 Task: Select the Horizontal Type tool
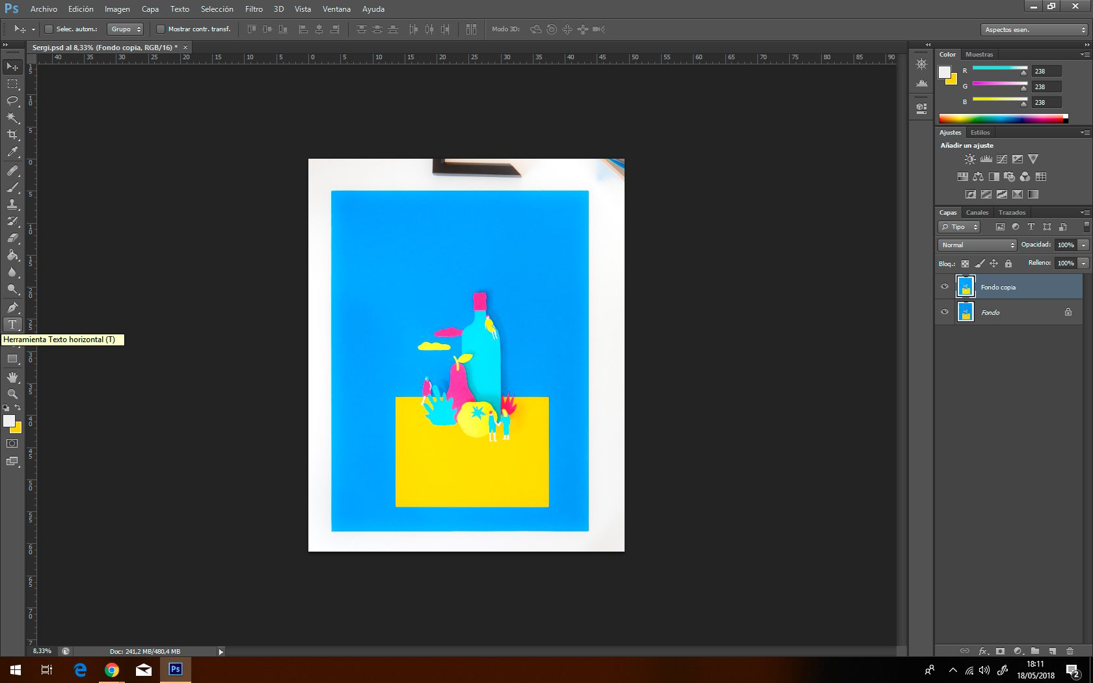pos(12,325)
